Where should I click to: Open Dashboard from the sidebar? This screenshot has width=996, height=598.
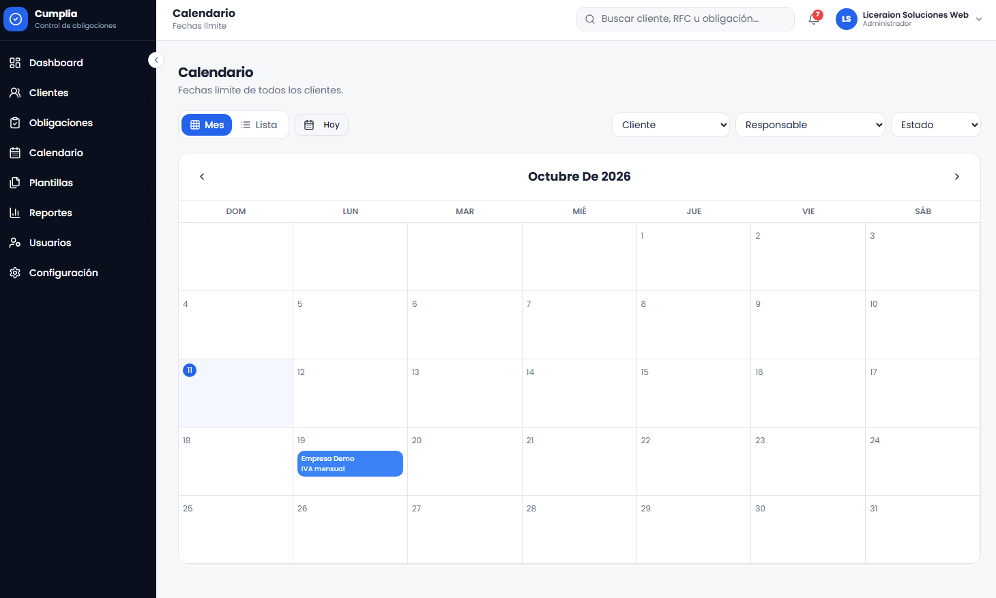[78, 63]
